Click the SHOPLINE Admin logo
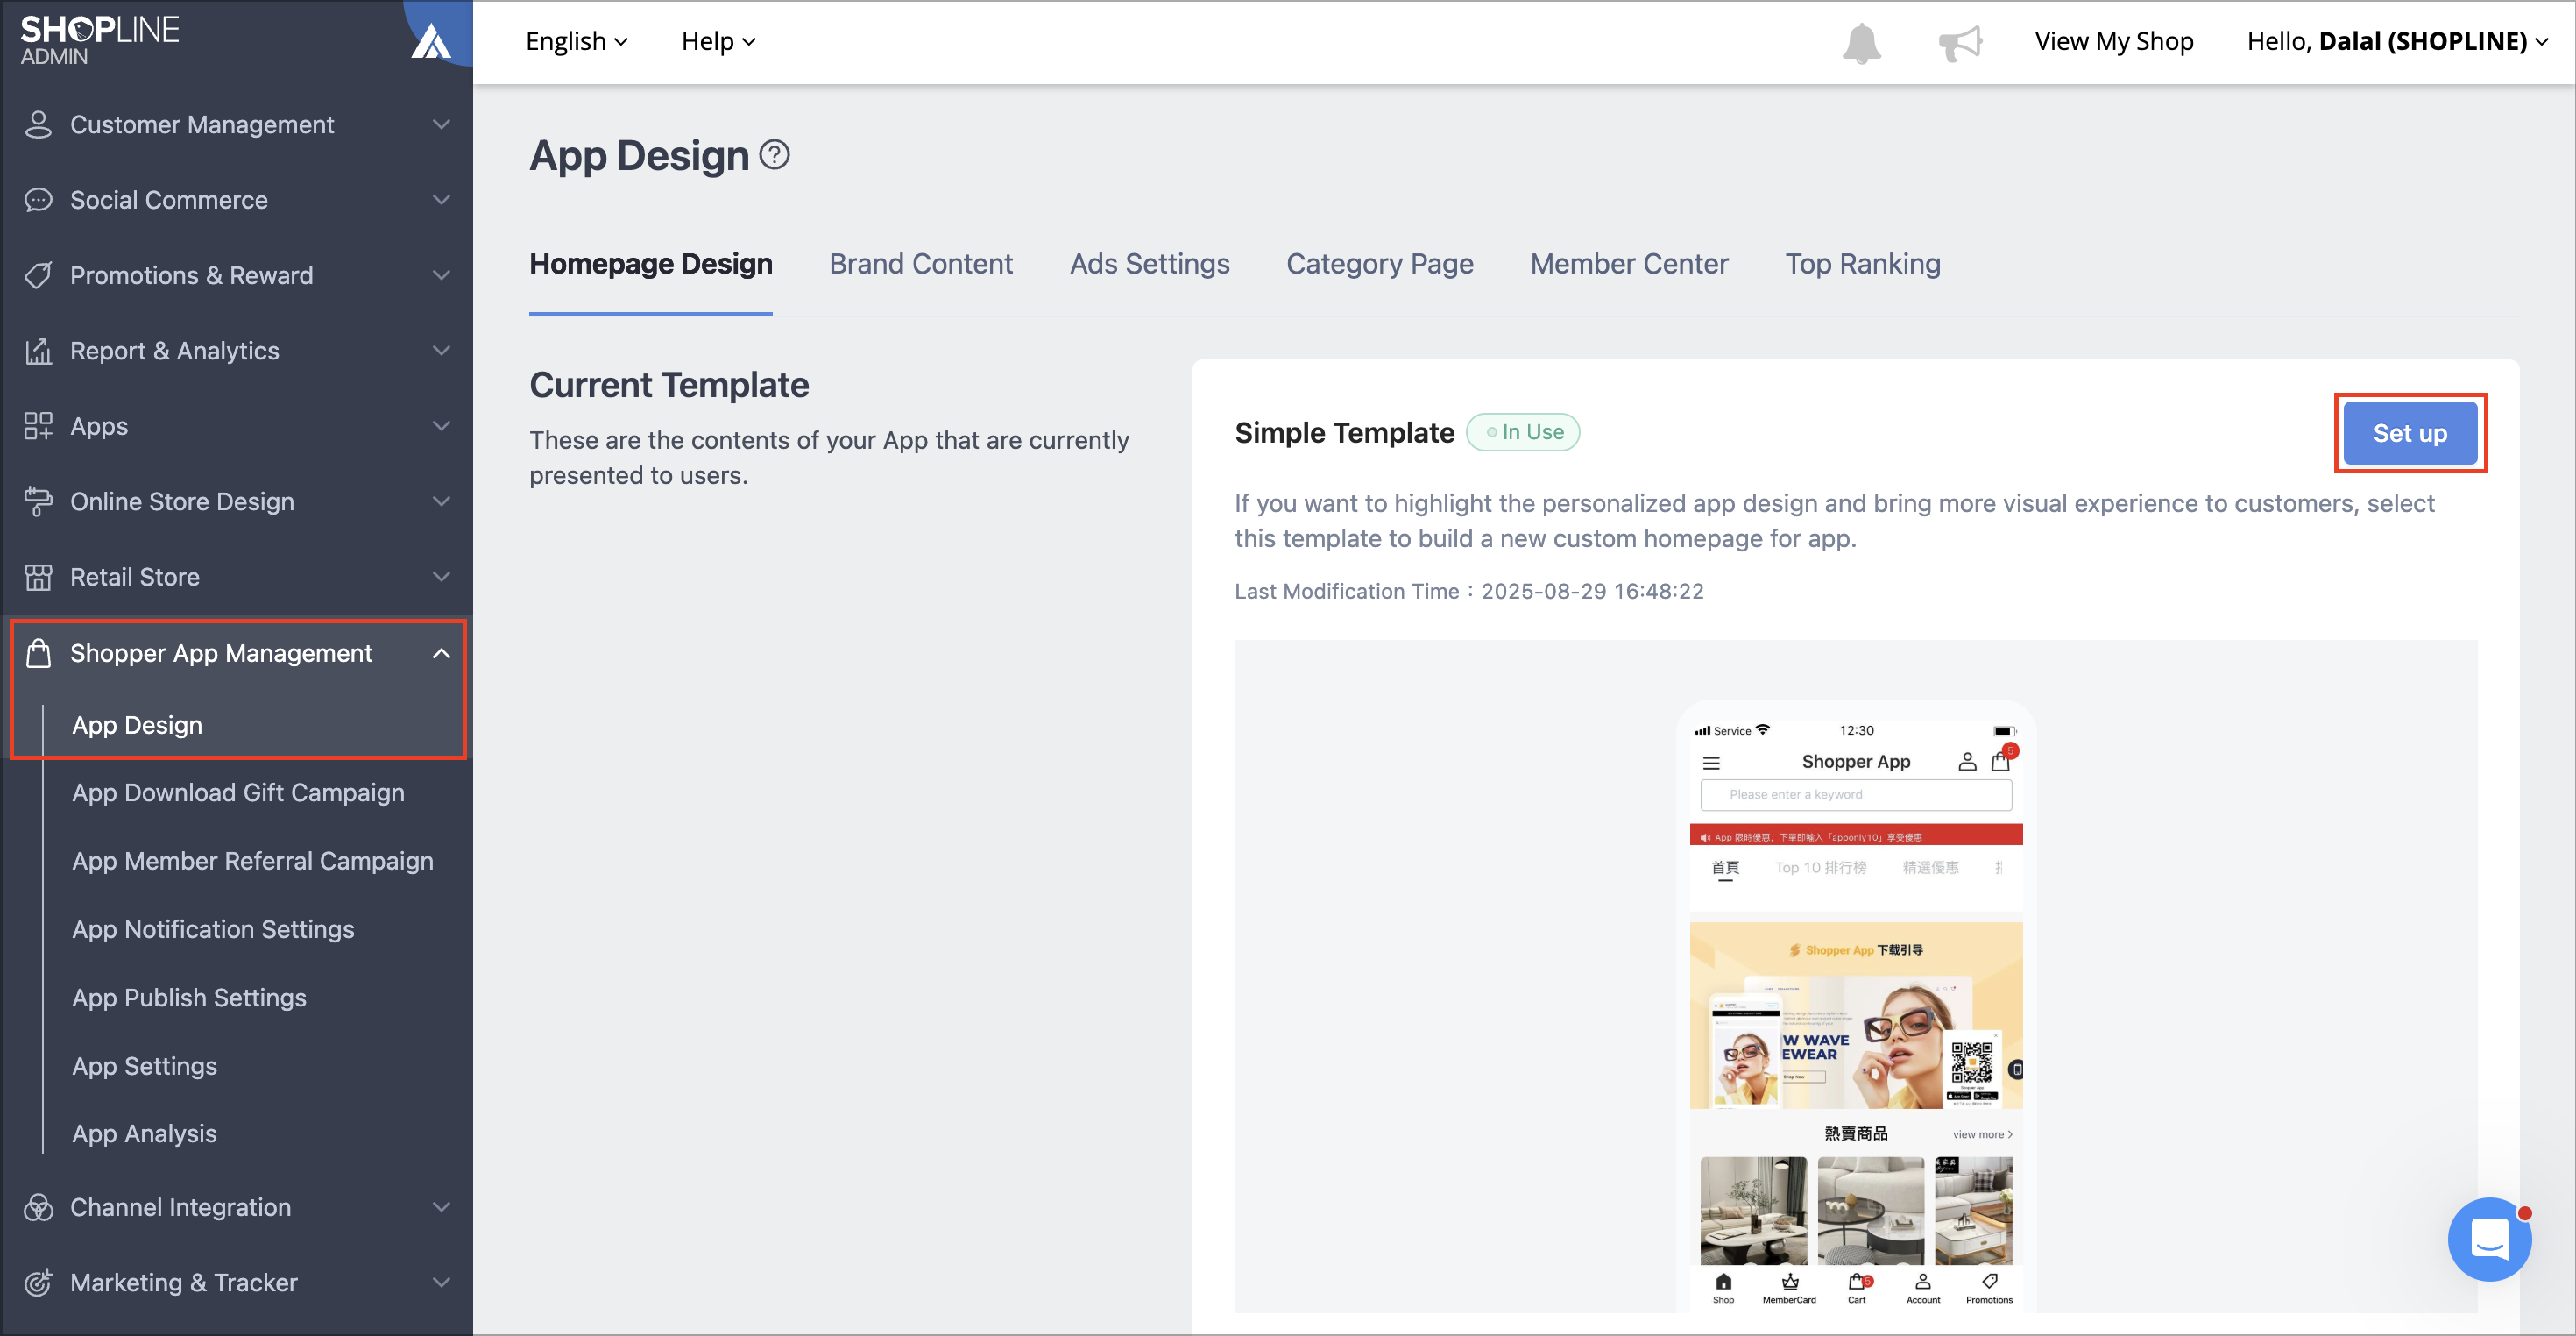This screenshot has width=2576, height=1336. tap(100, 40)
